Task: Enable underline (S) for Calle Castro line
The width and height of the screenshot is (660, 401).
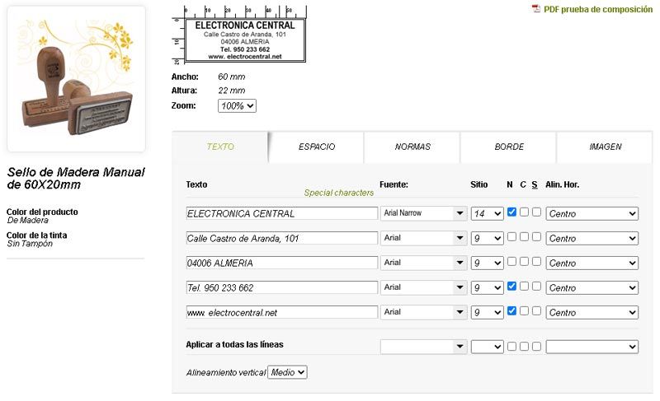Action: click(x=536, y=237)
